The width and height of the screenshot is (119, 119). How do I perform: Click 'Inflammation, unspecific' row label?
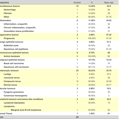[x=16, y=24]
